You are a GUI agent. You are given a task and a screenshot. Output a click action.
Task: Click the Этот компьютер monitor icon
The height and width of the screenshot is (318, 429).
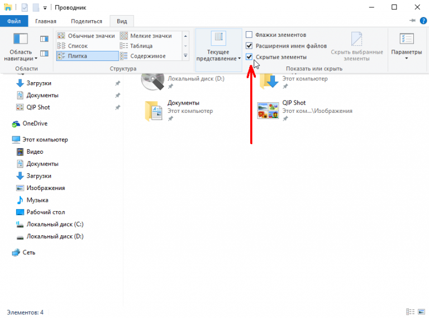tap(16, 140)
